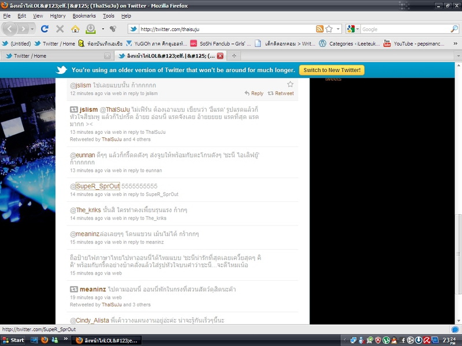Open the @SupeR_SprOut mention link

point(98,186)
